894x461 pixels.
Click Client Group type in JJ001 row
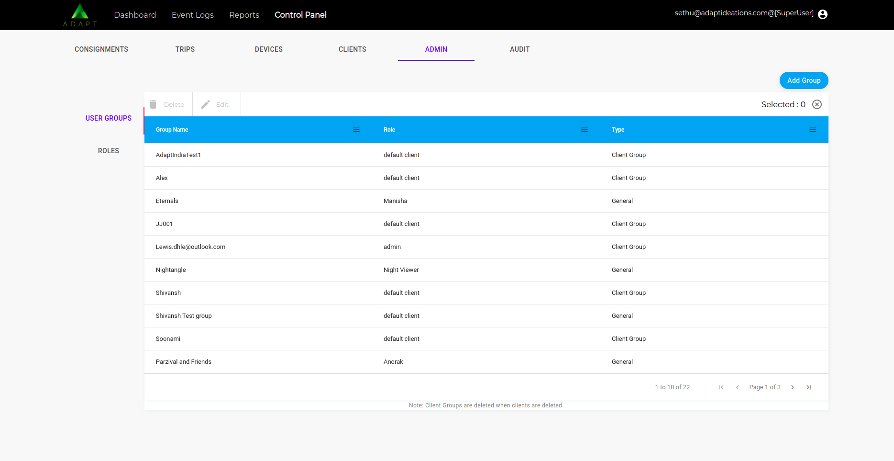tap(629, 224)
